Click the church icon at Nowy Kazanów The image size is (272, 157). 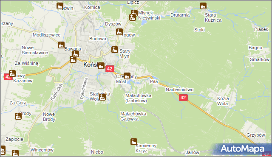point(12,73)
